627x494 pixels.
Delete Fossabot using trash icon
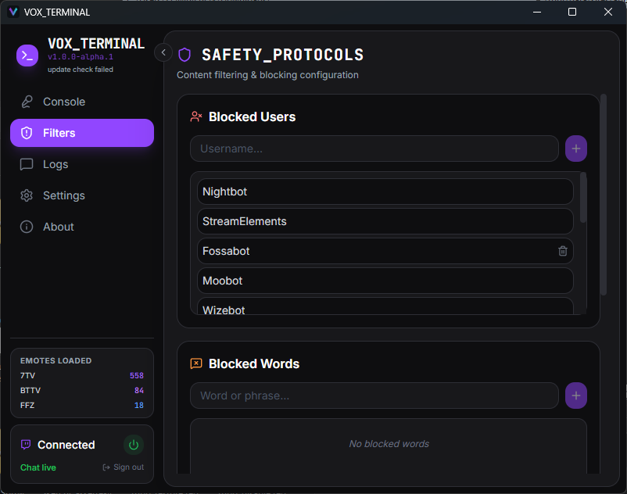pos(563,251)
